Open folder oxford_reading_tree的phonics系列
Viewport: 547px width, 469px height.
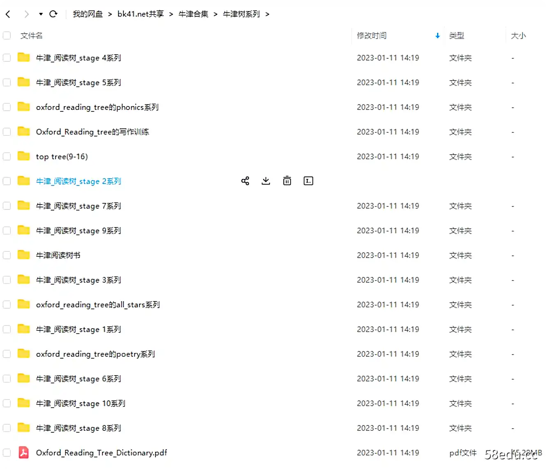coord(97,107)
